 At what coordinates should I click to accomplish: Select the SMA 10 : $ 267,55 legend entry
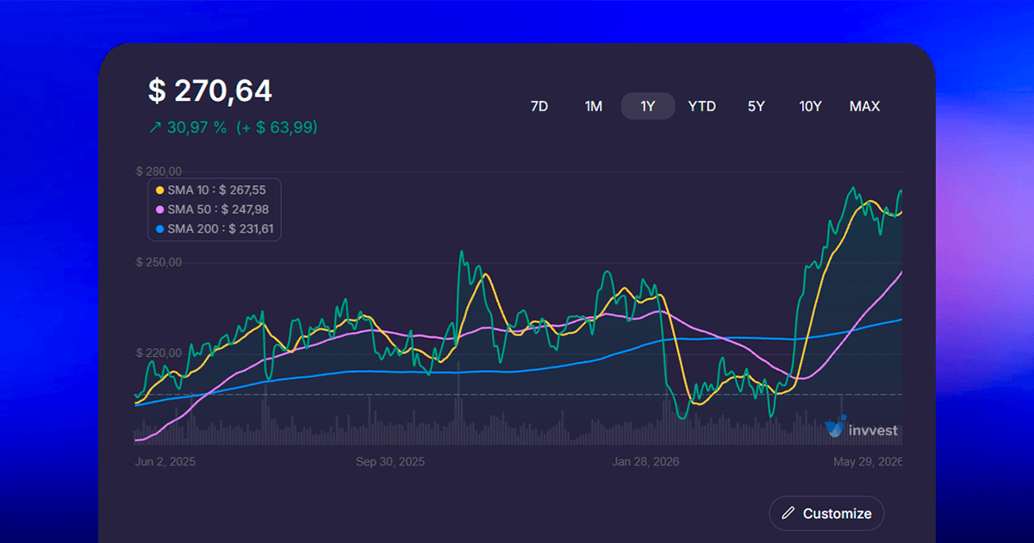[211, 190]
